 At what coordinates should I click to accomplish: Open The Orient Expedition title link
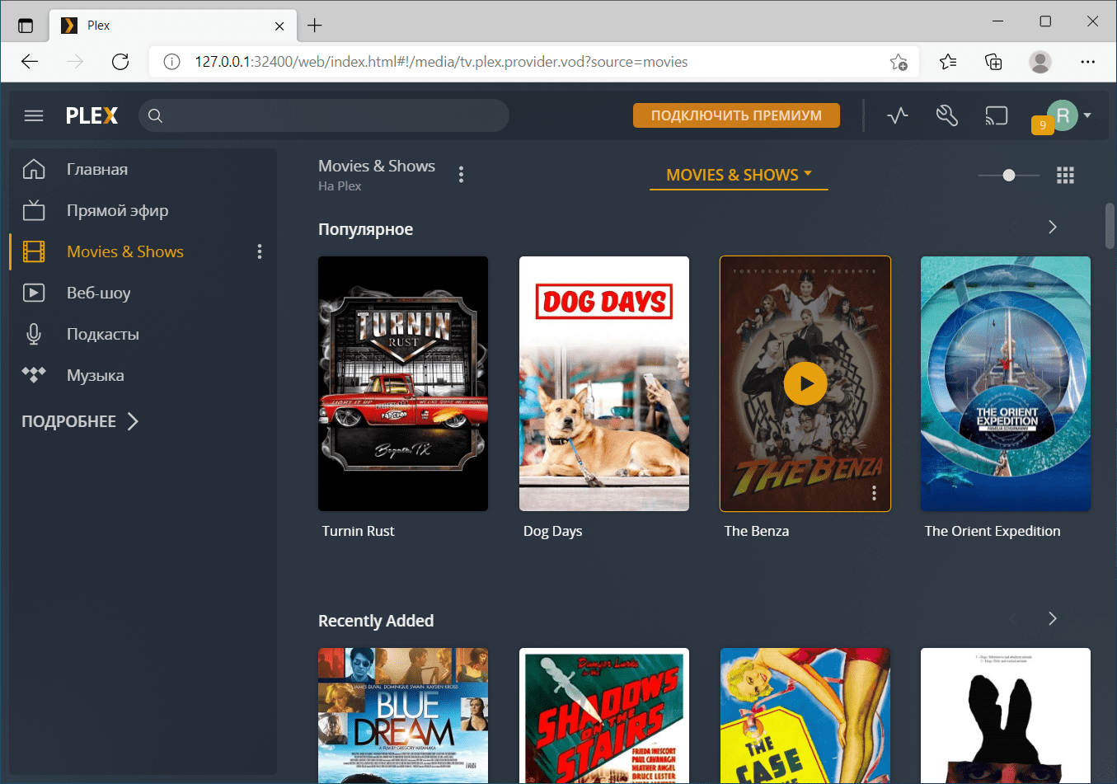(993, 531)
